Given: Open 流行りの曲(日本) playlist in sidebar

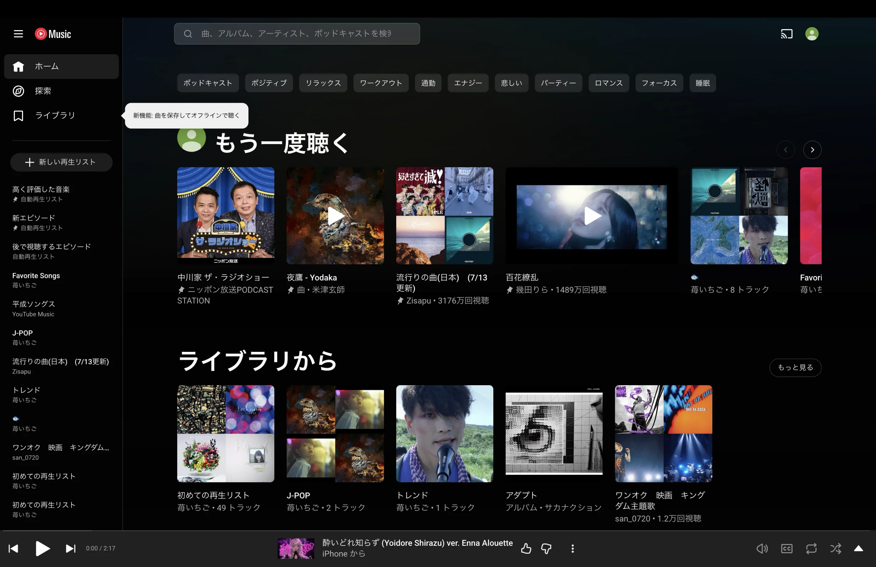Looking at the screenshot, I should point(61,366).
